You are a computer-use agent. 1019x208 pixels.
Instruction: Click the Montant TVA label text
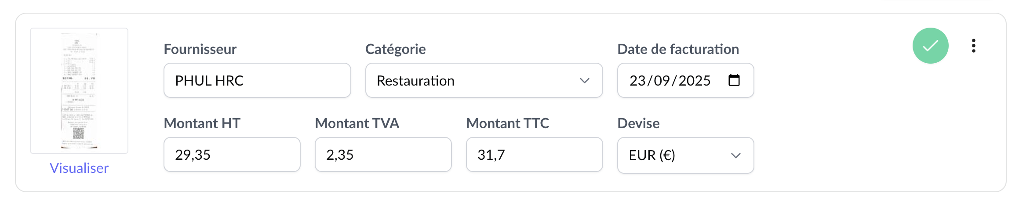[357, 123]
